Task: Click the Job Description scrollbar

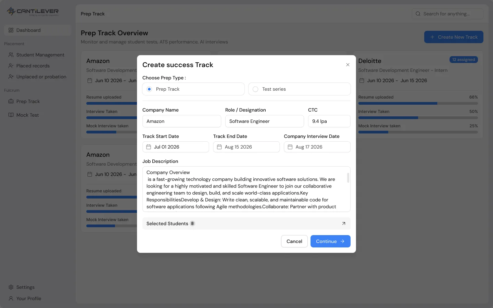Action: tap(348, 178)
